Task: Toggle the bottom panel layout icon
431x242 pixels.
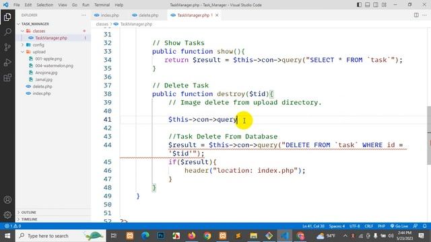Action: (367, 5)
